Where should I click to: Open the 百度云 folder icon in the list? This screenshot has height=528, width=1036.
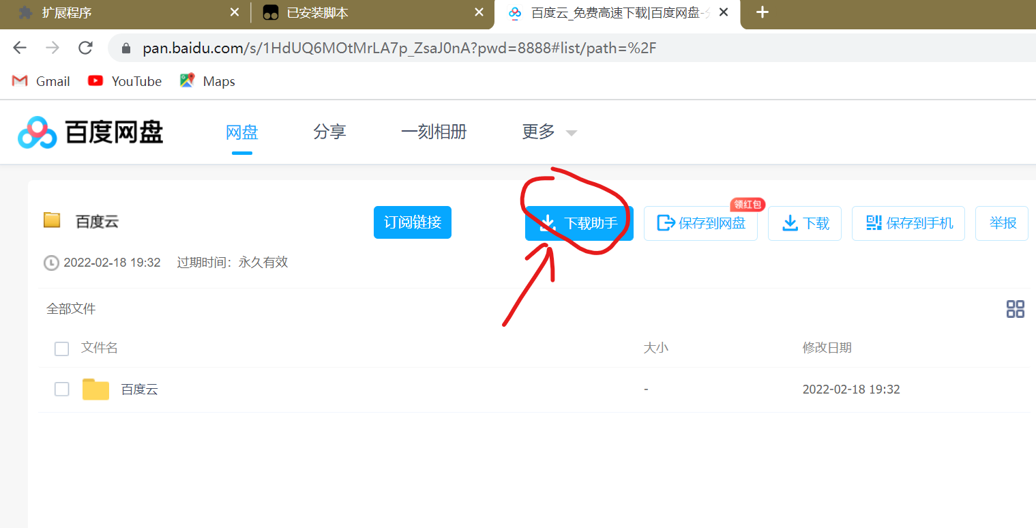(x=95, y=389)
